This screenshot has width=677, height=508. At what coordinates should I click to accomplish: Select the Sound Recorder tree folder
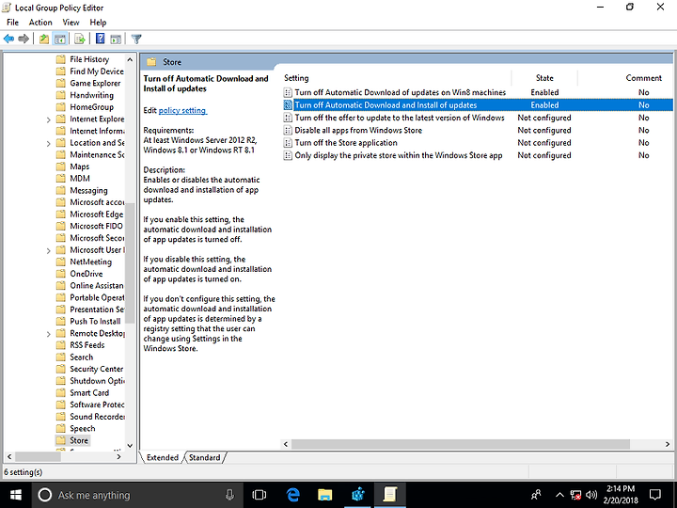coord(97,417)
